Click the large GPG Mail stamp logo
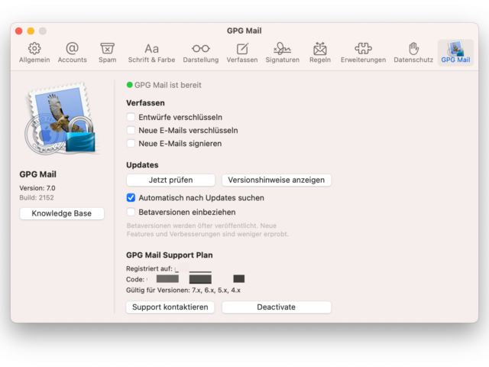The width and height of the screenshot is (489, 367). (60, 119)
